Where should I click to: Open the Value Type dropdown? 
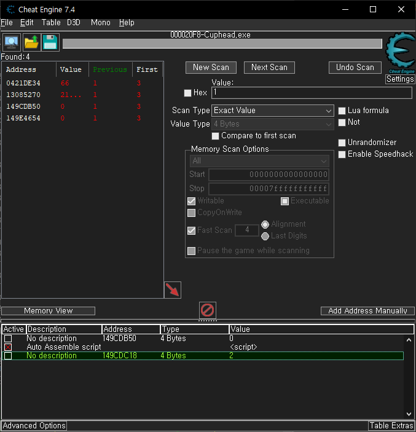pyautogui.click(x=273, y=124)
